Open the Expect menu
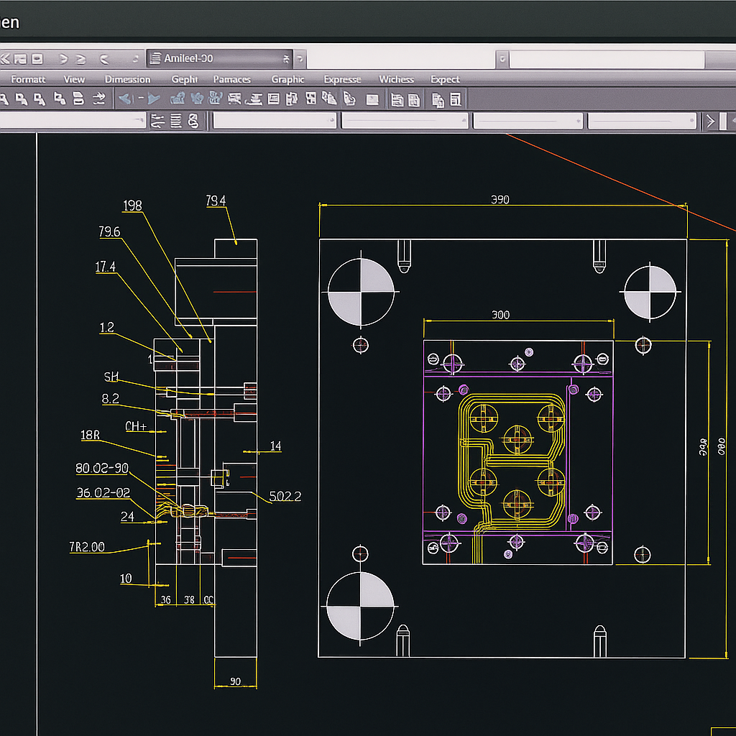The height and width of the screenshot is (736, 736). [445, 79]
